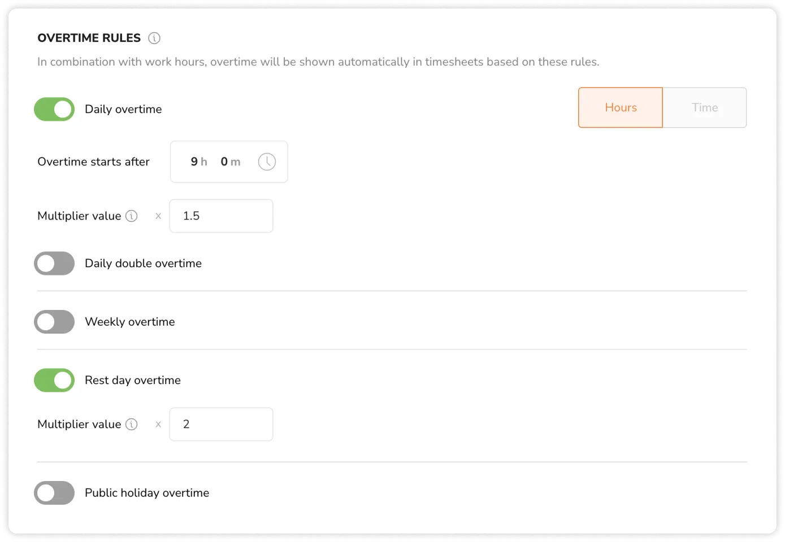Image resolution: width=785 pixels, height=542 pixels.
Task: Focus the 1.5 multiplier input field
Action: (x=221, y=216)
